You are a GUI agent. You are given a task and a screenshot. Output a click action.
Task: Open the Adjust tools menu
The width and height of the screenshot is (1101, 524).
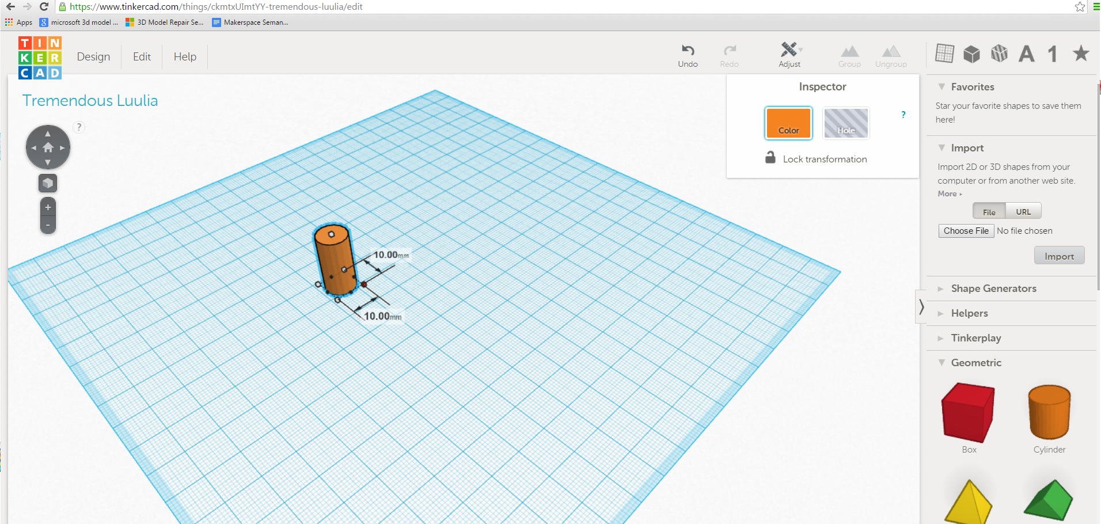pos(789,55)
